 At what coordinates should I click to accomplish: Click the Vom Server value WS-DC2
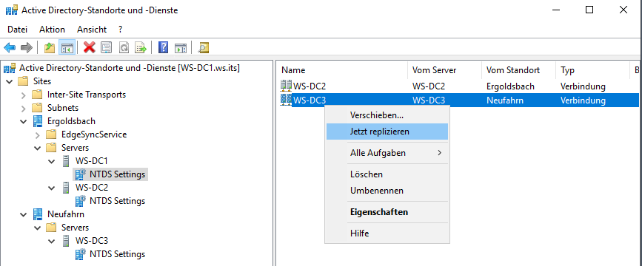pyautogui.click(x=428, y=86)
